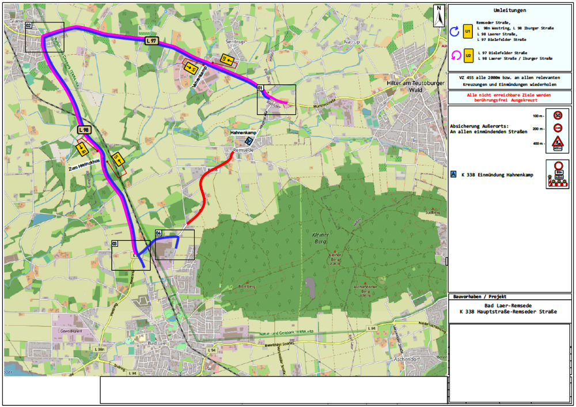Click the yellow U1 detour sign in legend
This screenshot has height=407, width=576.
point(468,31)
